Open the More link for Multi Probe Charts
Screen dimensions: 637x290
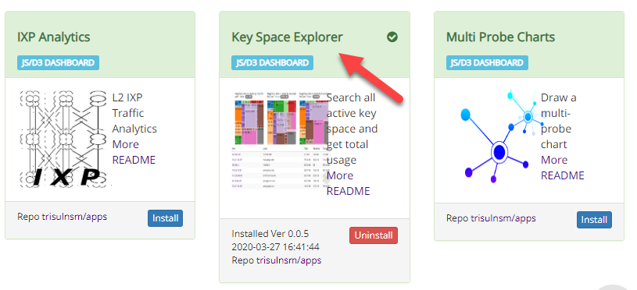(554, 160)
